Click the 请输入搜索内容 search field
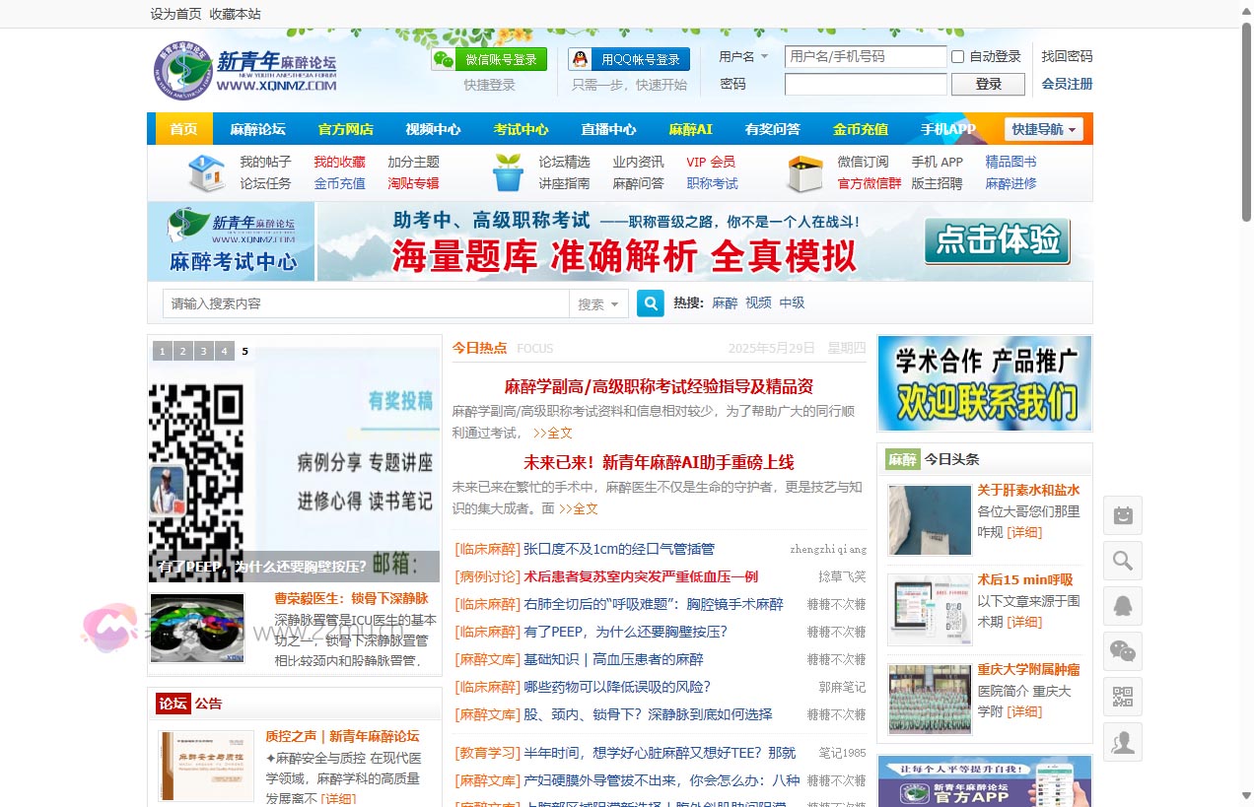1254x807 pixels. (365, 303)
